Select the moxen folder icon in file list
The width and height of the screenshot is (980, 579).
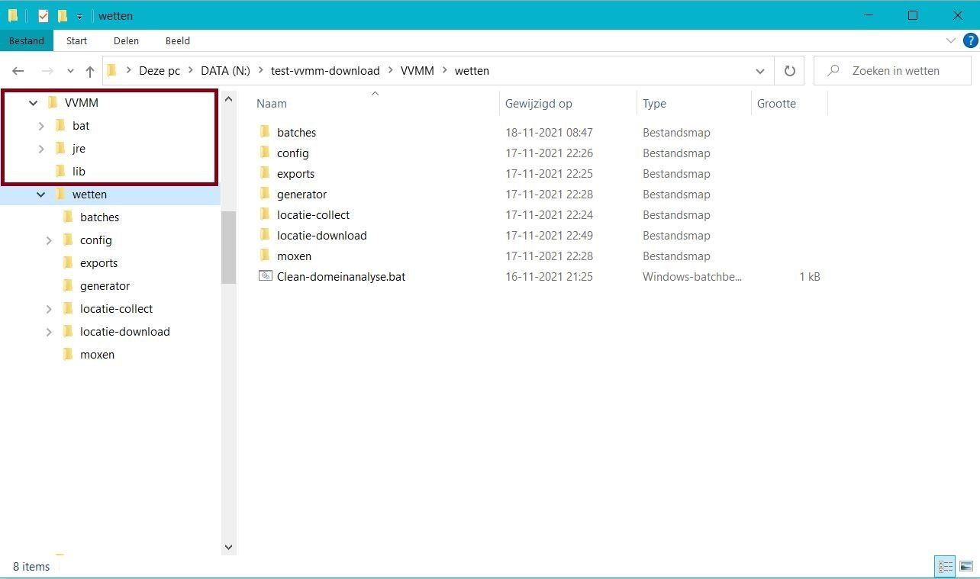265,256
